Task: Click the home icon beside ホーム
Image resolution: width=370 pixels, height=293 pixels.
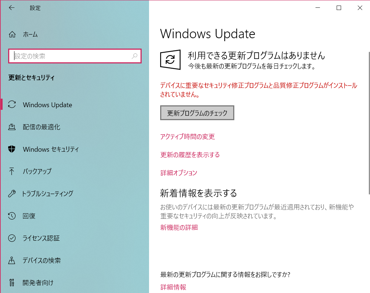Action: pyautogui.click(x=12, y=34)
